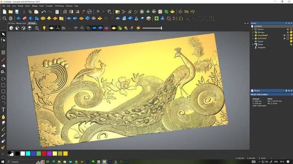Select the Front Relief tree item
Image resolution: width=293 pixels, height=164 pixels.
[262, 36]
